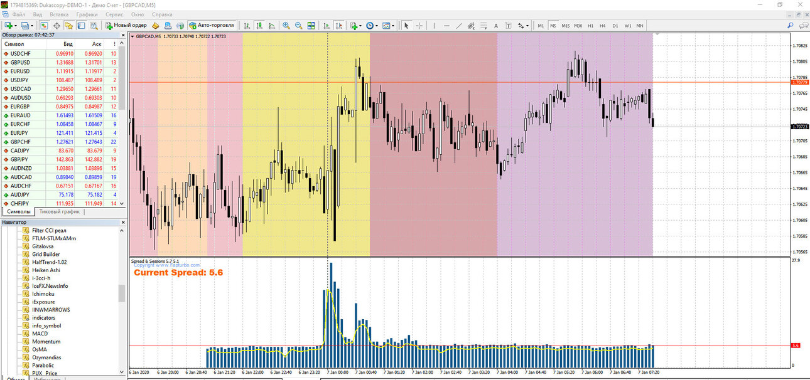This screenshot has width=810, height=380.
Task: Select USDCAD row in Market Watch
Action: [x=60, y=88]
